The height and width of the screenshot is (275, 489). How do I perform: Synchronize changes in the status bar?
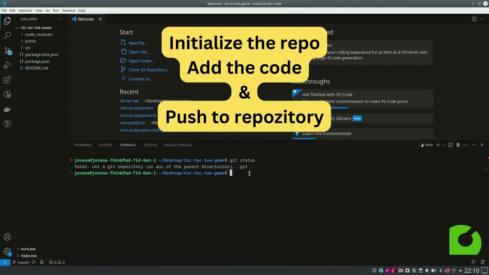34,262
